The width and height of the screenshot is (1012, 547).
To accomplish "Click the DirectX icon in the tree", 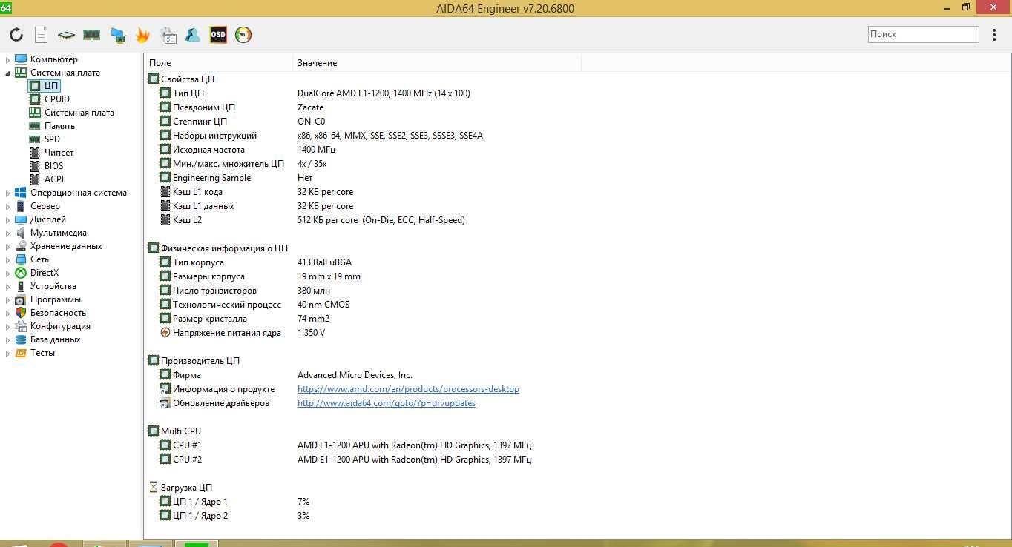I will point(21,273).
